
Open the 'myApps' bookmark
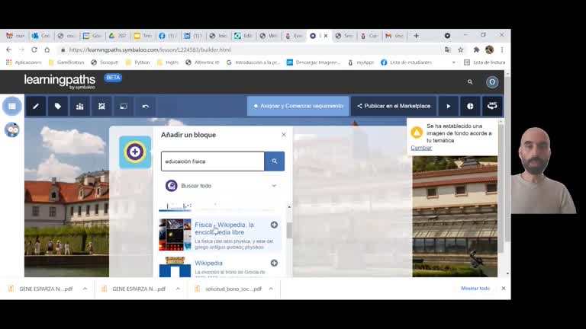pyautogui.click(x=361, y=62)
